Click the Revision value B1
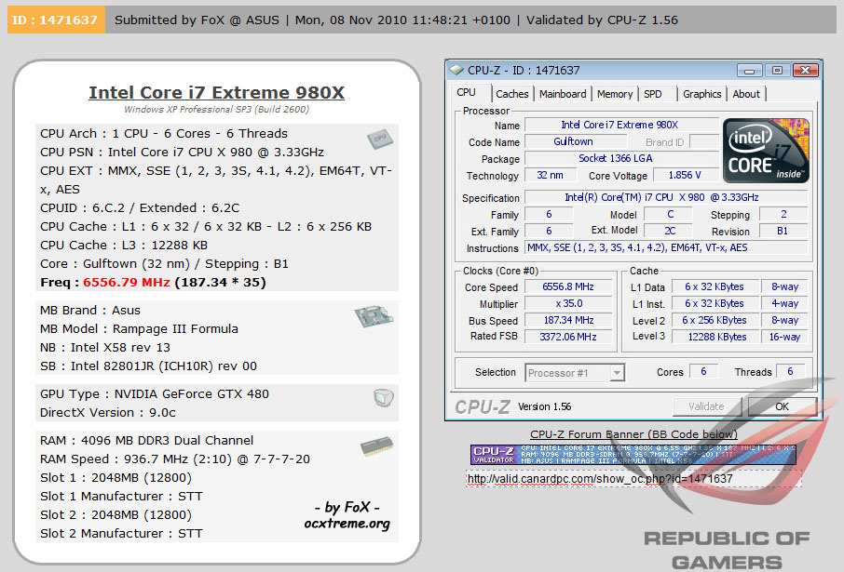The height and width of the screenshot is (572, 844). [783, 232]
